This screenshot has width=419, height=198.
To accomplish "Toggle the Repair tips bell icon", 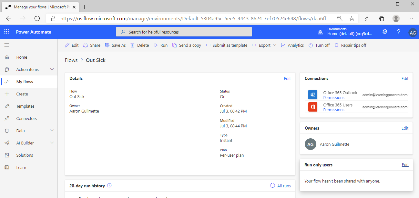I will click(336, 45).
